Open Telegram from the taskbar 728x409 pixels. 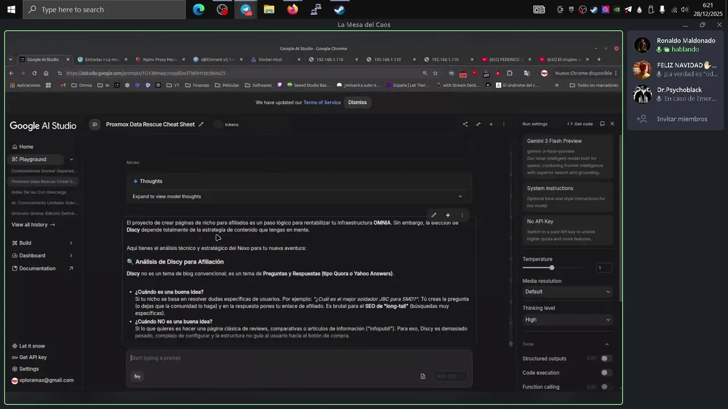pos(246,10)
